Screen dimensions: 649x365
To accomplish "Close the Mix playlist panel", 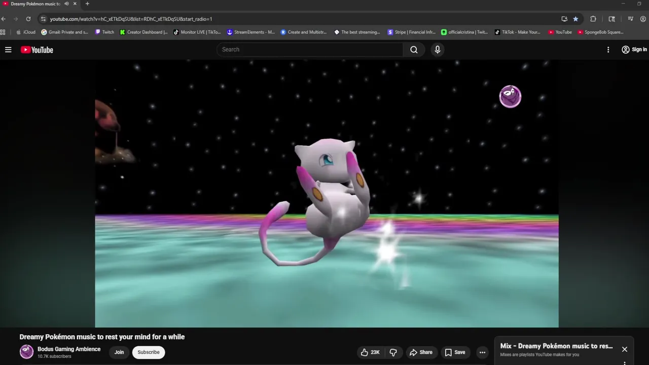I will [625, 349].
